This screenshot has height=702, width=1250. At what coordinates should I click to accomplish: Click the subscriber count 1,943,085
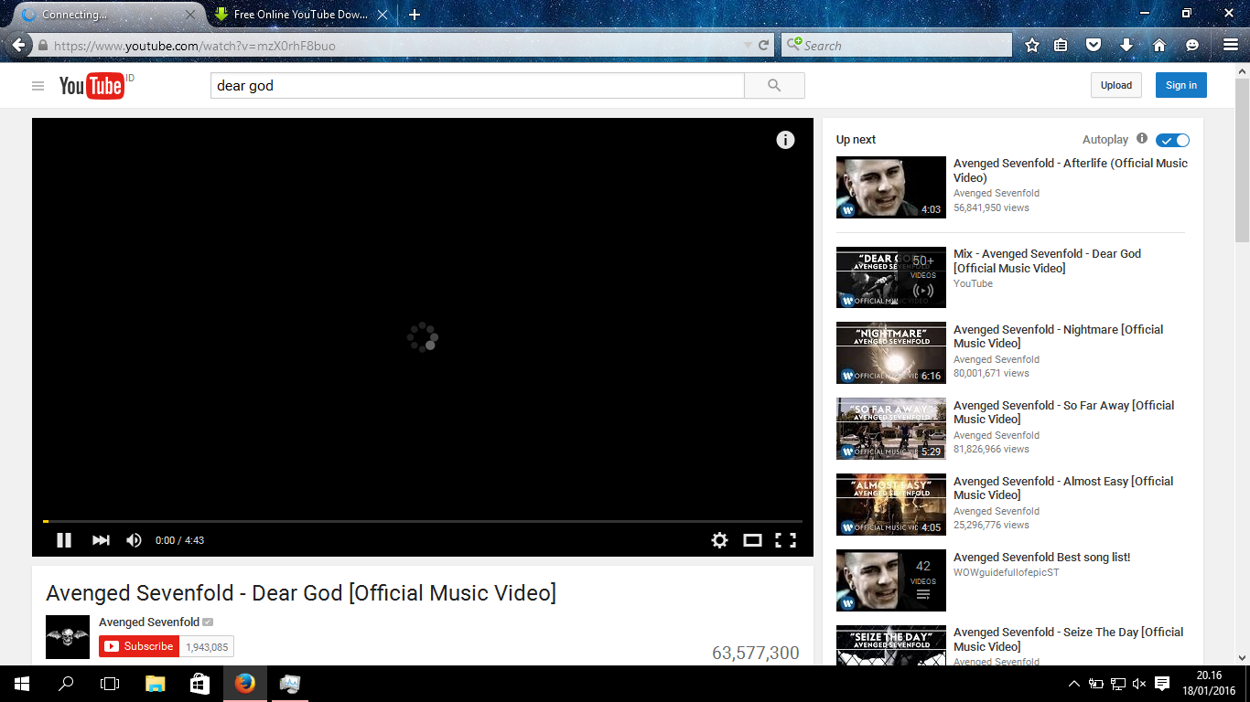[207, 646]
